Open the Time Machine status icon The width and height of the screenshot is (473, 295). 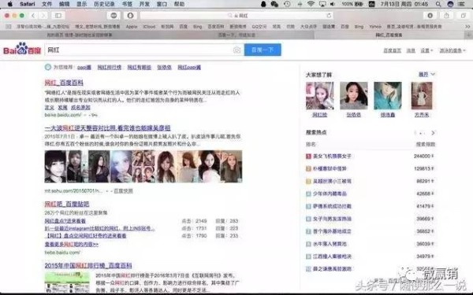click(287, 4)
